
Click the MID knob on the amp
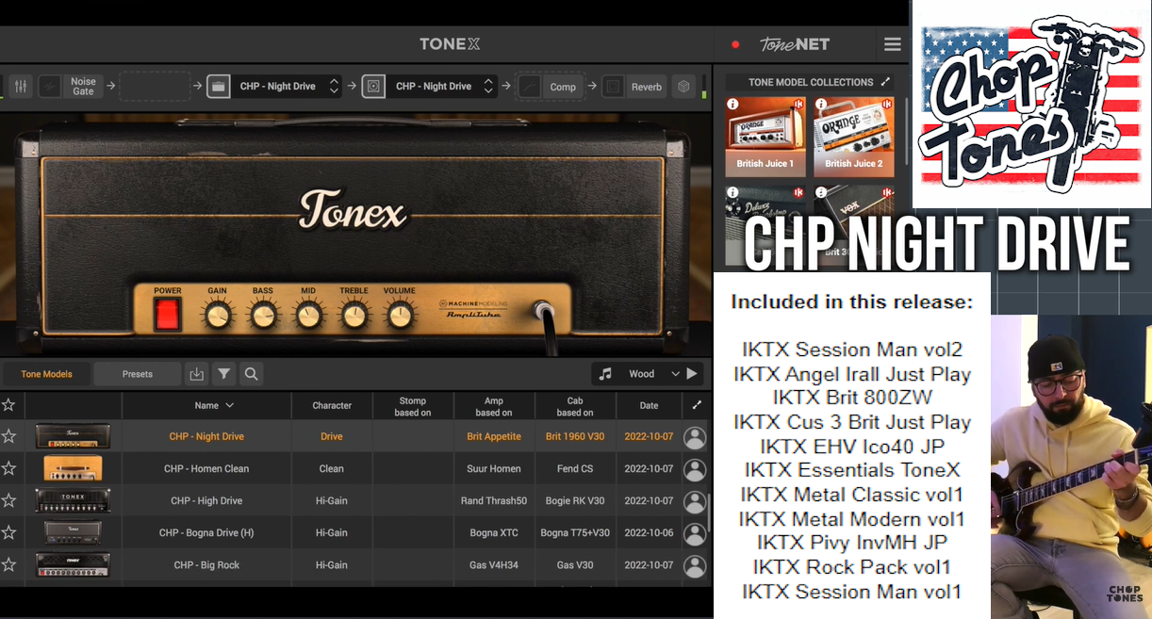[308, 315]
